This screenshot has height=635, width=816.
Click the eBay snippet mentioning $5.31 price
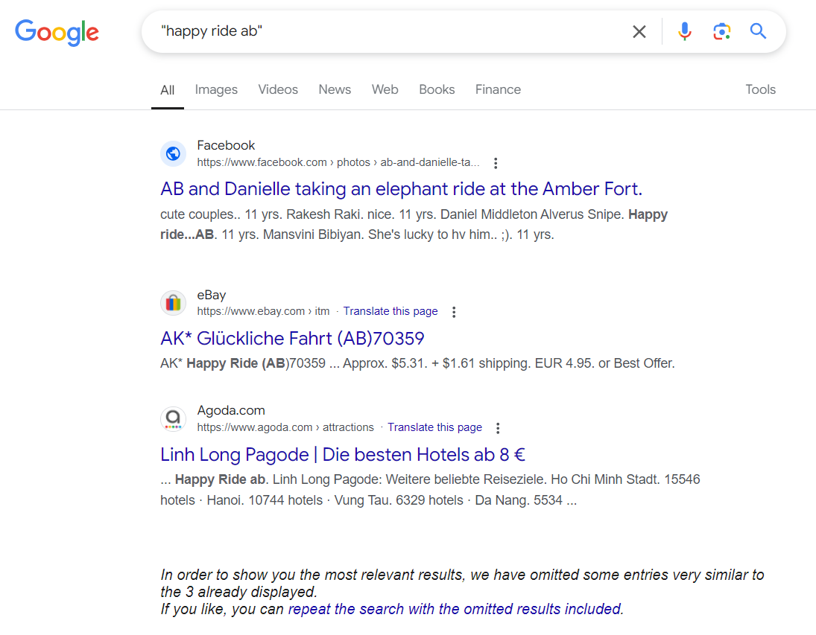coord(417,363)
